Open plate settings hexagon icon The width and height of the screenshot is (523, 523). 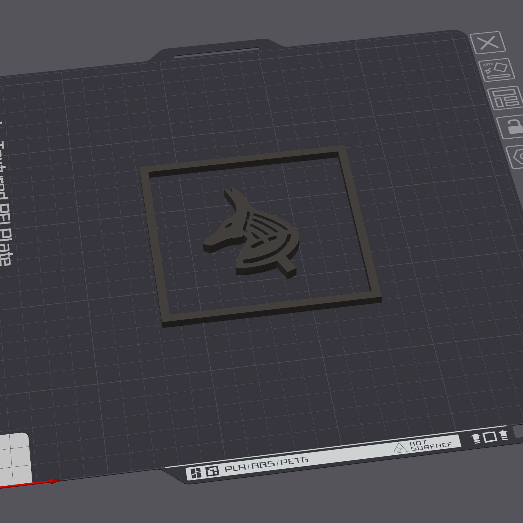[515, 157]
